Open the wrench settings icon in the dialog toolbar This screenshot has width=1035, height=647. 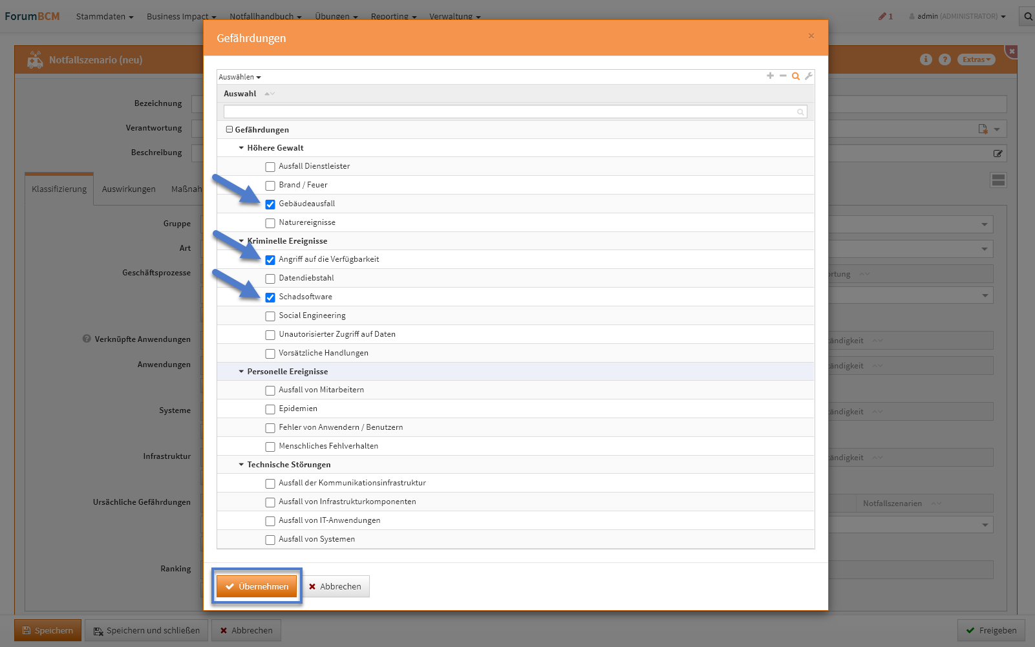click(808, 76)
